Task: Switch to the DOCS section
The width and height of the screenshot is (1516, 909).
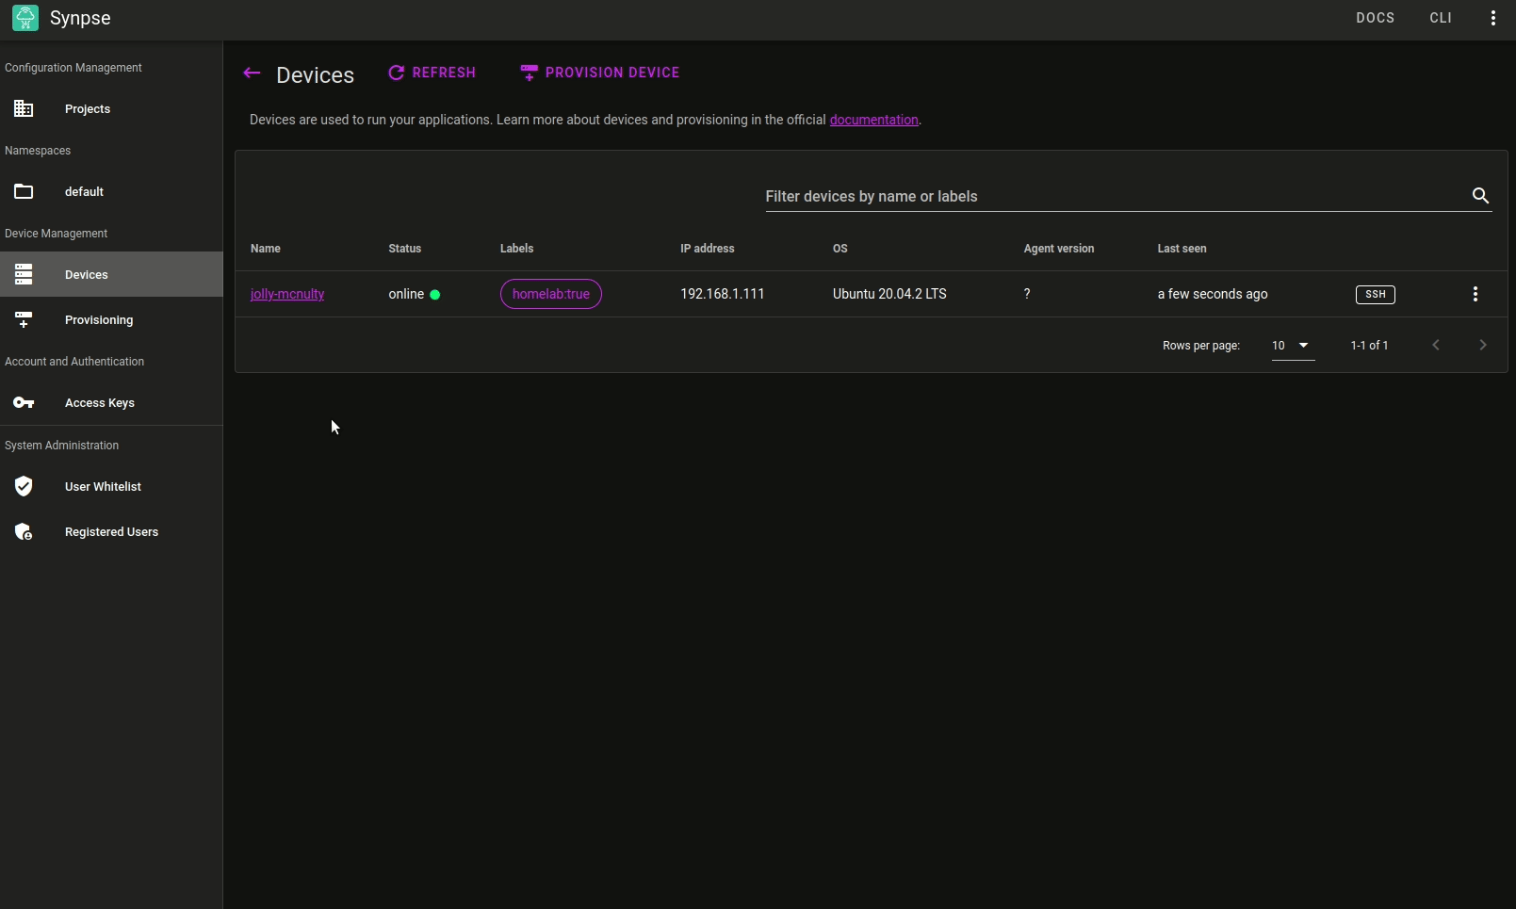Action: [1375, 18]
